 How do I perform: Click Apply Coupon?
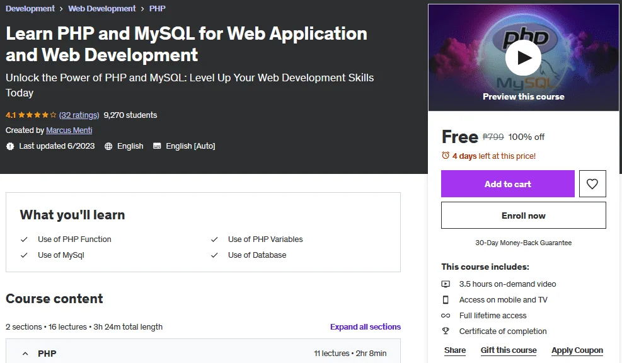tap(577, 350)
